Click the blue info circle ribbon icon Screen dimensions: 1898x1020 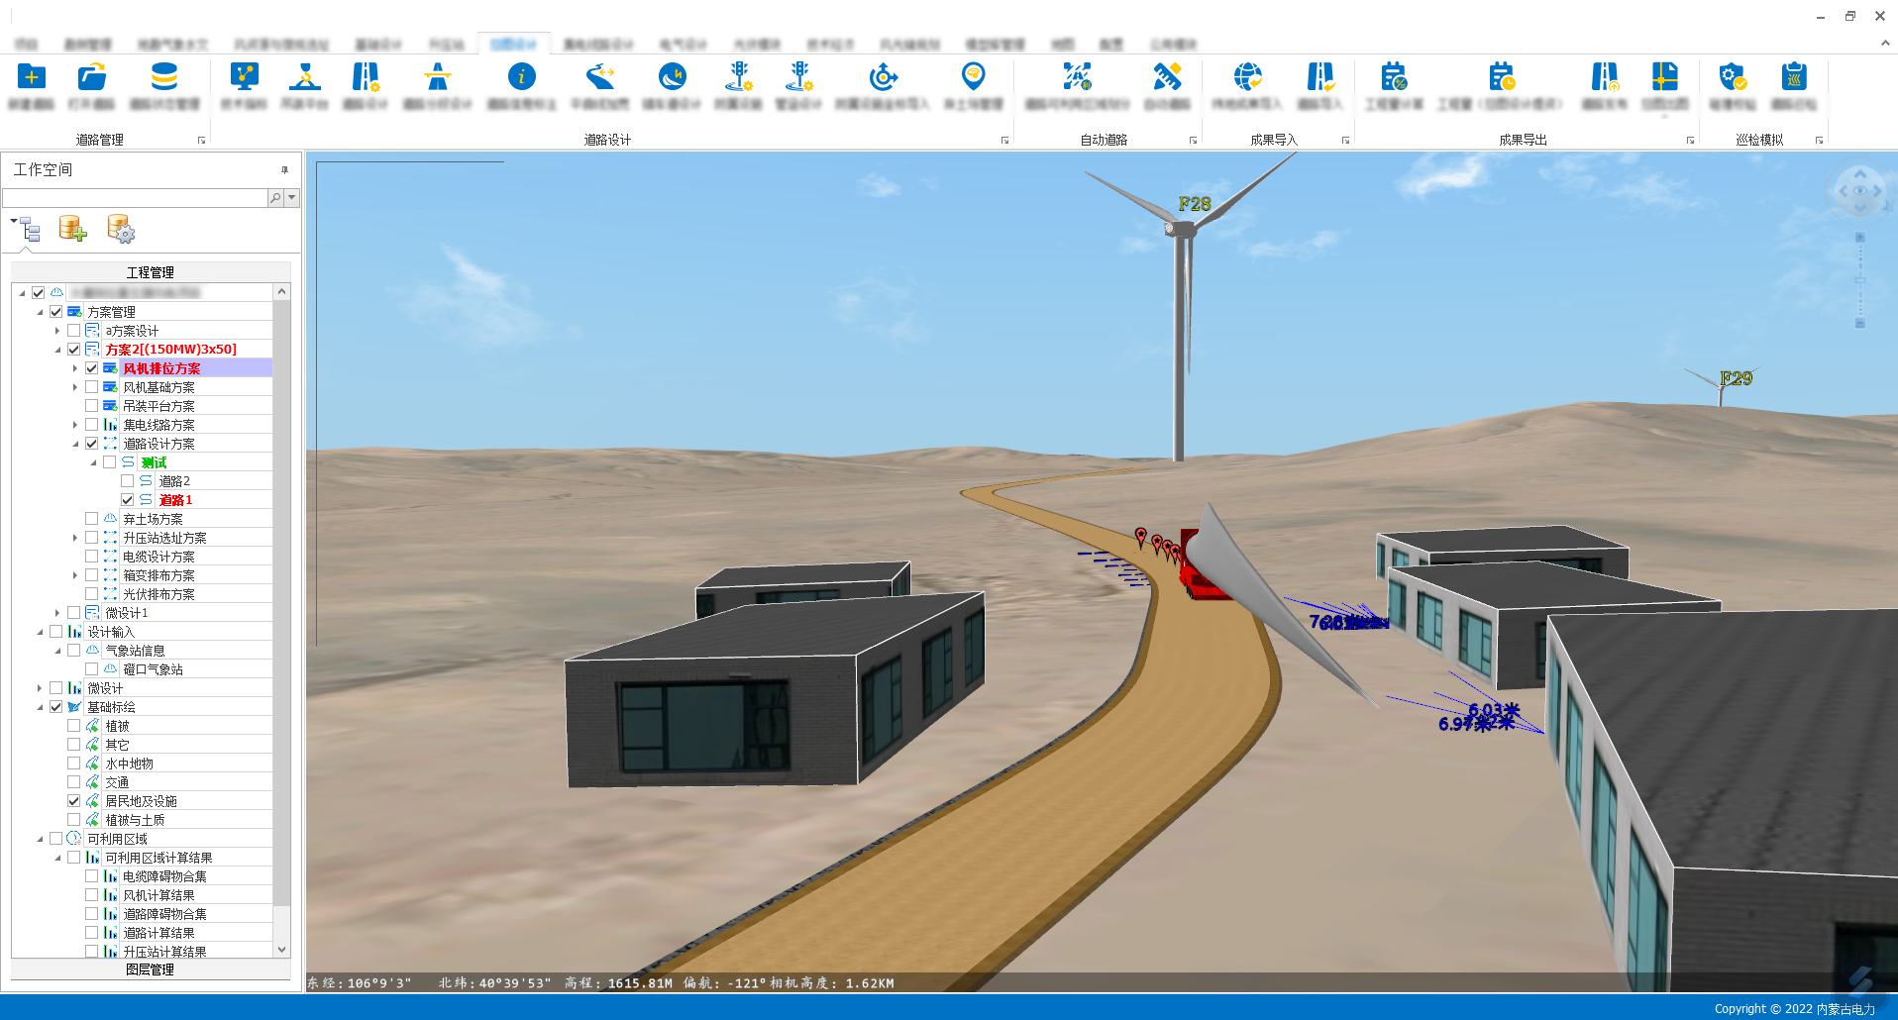pyautogui.click(x=521, y=77)
